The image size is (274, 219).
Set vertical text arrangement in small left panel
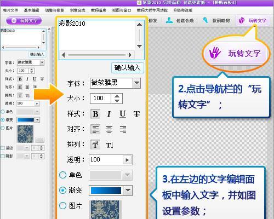pos(27,95)
